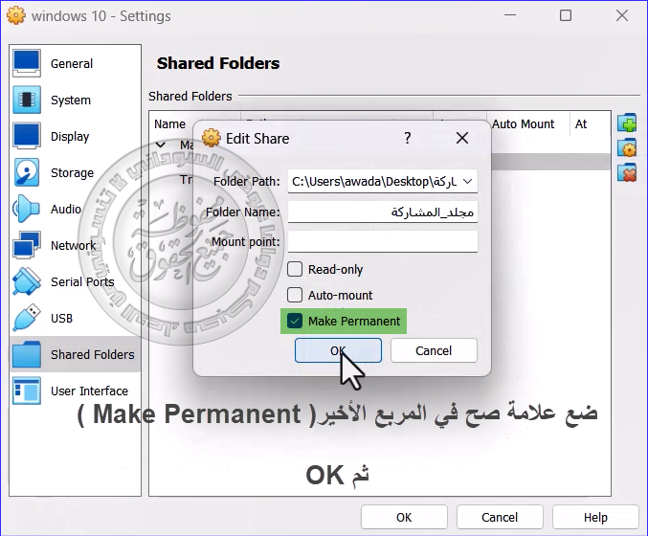The image size is (648, 536).
Task: Click the Remove Share folder icon
Action: [627, 173]
